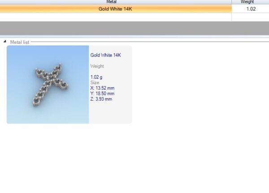Click the empty weight cell below 1.02

pyautogui.click(x=250, y=17)
